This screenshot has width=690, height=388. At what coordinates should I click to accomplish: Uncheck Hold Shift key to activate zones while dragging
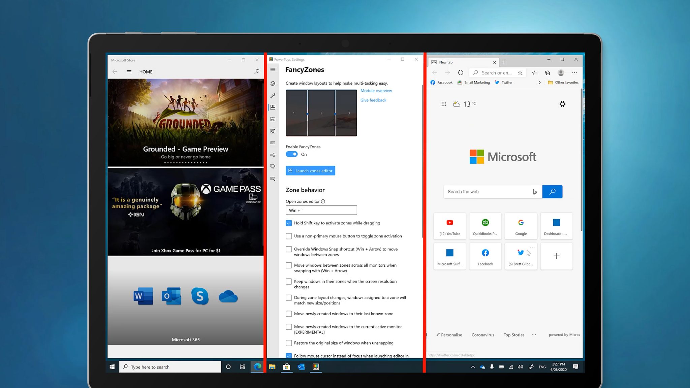[x=289, y=223]
